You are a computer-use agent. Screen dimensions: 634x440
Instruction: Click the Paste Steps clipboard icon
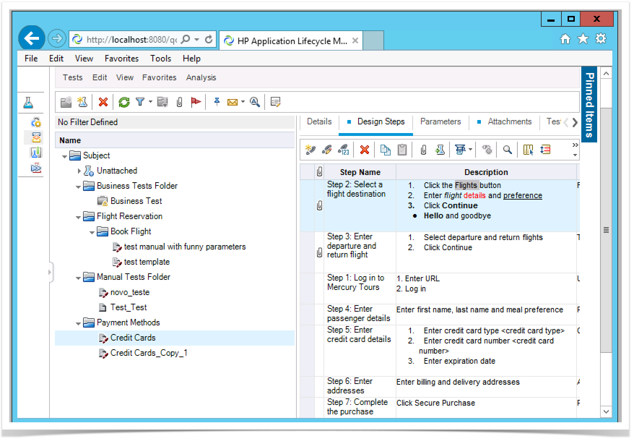click(402, 150)
